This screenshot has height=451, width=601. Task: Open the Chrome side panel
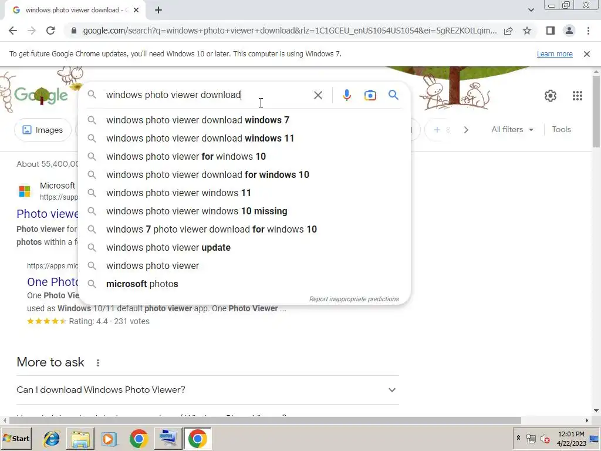(551, 31)
